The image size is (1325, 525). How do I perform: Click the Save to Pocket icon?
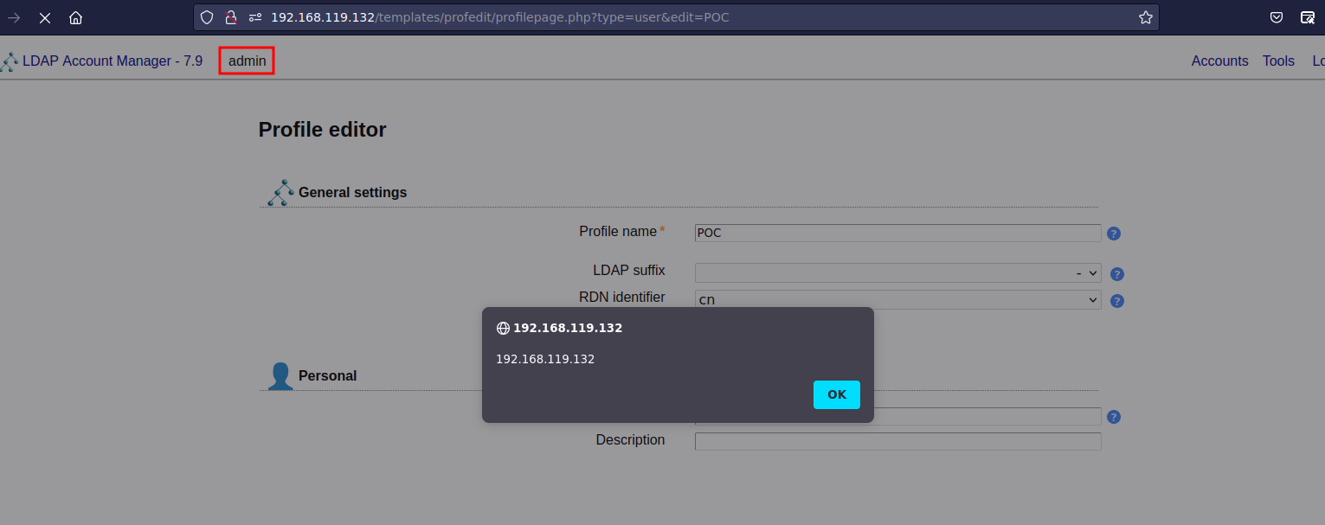click(x=1276, y=17)
